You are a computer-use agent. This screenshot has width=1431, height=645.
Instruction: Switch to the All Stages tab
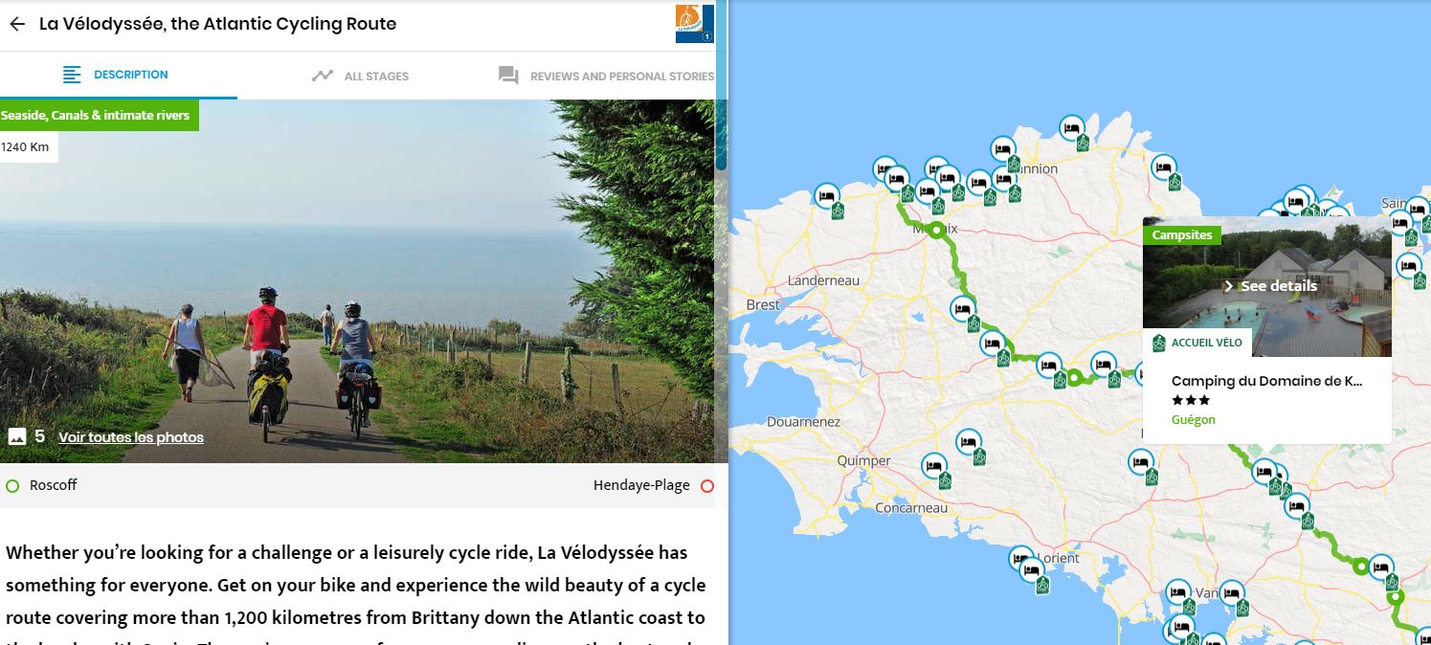pyautogui.click(x=360, y=76)
